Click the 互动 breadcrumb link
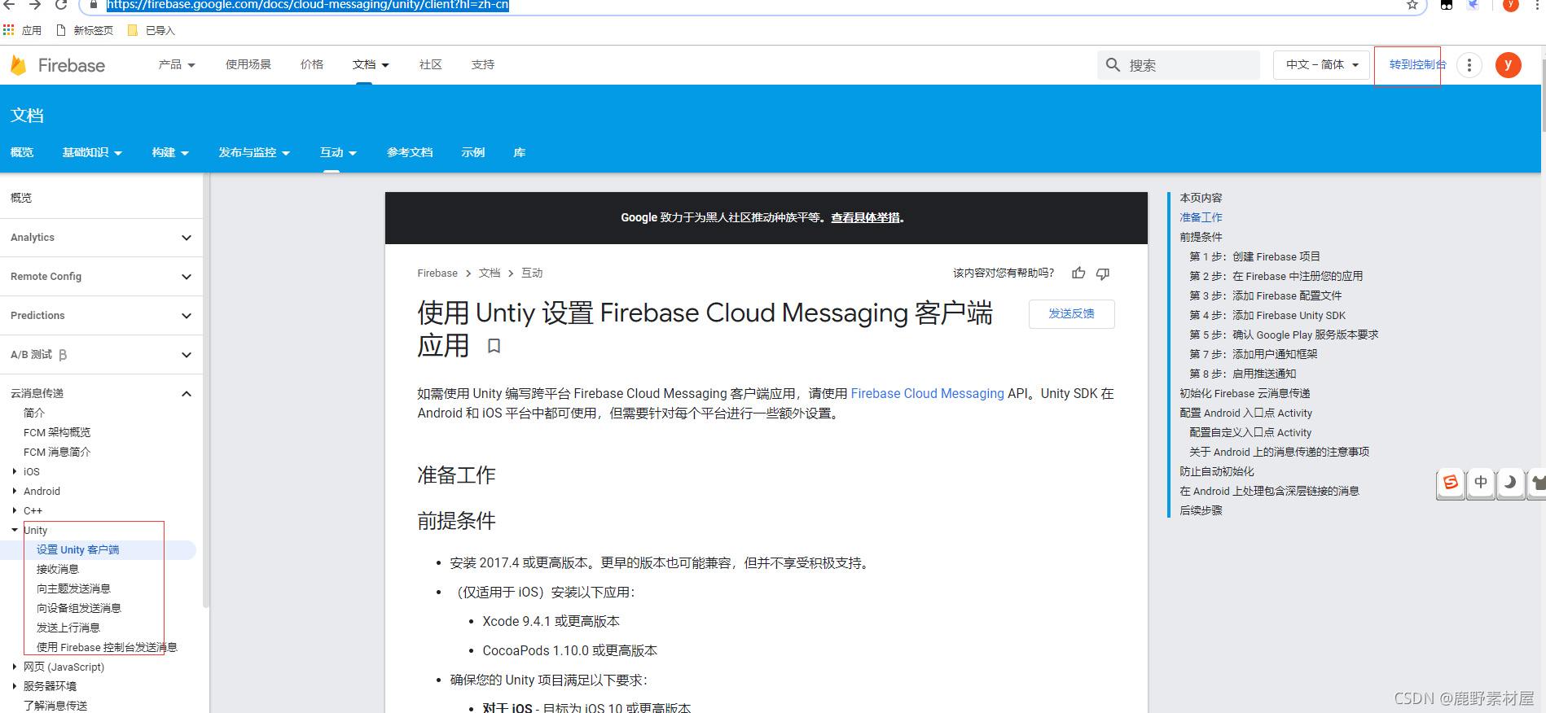1546x713 pixels. tap(532, 273)
